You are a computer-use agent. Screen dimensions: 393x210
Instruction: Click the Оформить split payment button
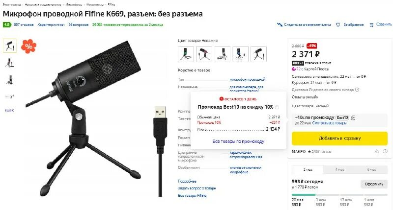(374, 184)
